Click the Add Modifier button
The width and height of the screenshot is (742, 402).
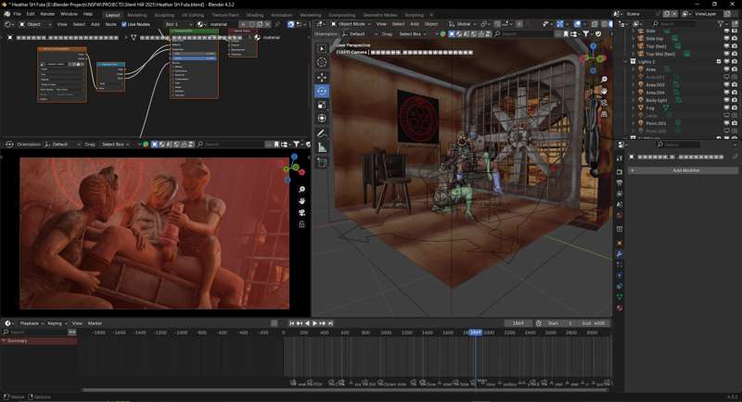pyautogui.click(x=685, y=170)
